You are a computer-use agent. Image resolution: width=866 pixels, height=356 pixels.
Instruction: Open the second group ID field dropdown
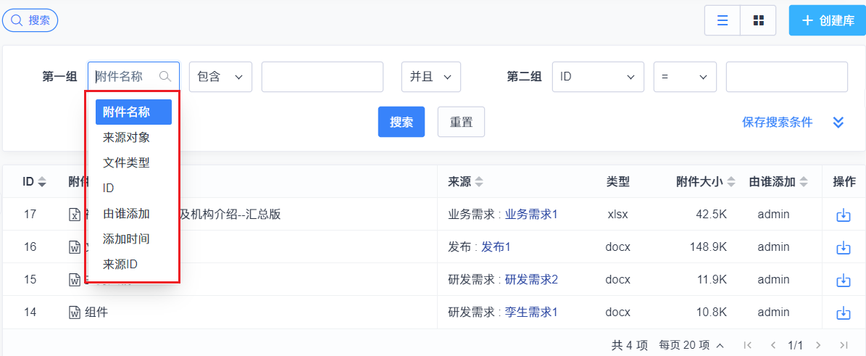tap(598, 77)
